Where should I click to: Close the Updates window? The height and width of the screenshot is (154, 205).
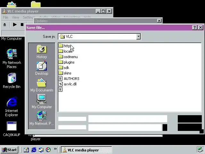(x=159, y=21)
